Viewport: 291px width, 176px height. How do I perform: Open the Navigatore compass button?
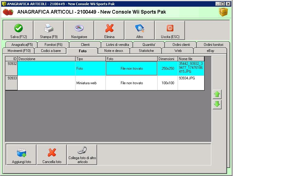[79, 30]
